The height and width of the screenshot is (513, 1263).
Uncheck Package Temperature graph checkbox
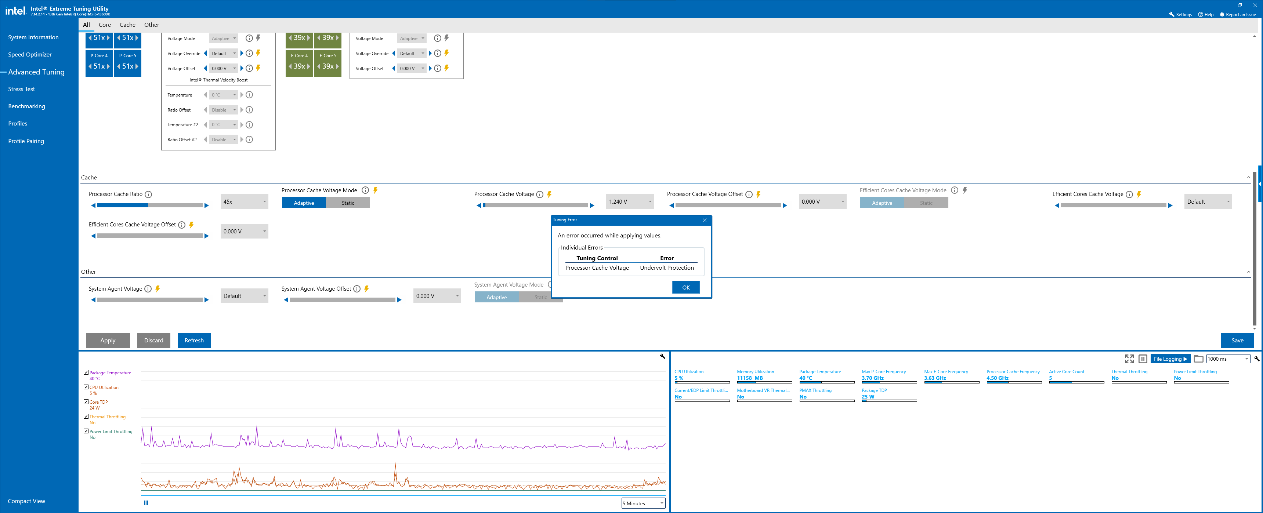point(86,372)
